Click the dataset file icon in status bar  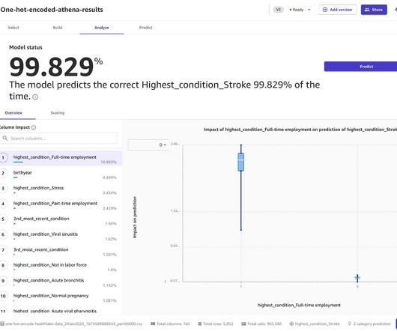point(2,324)
